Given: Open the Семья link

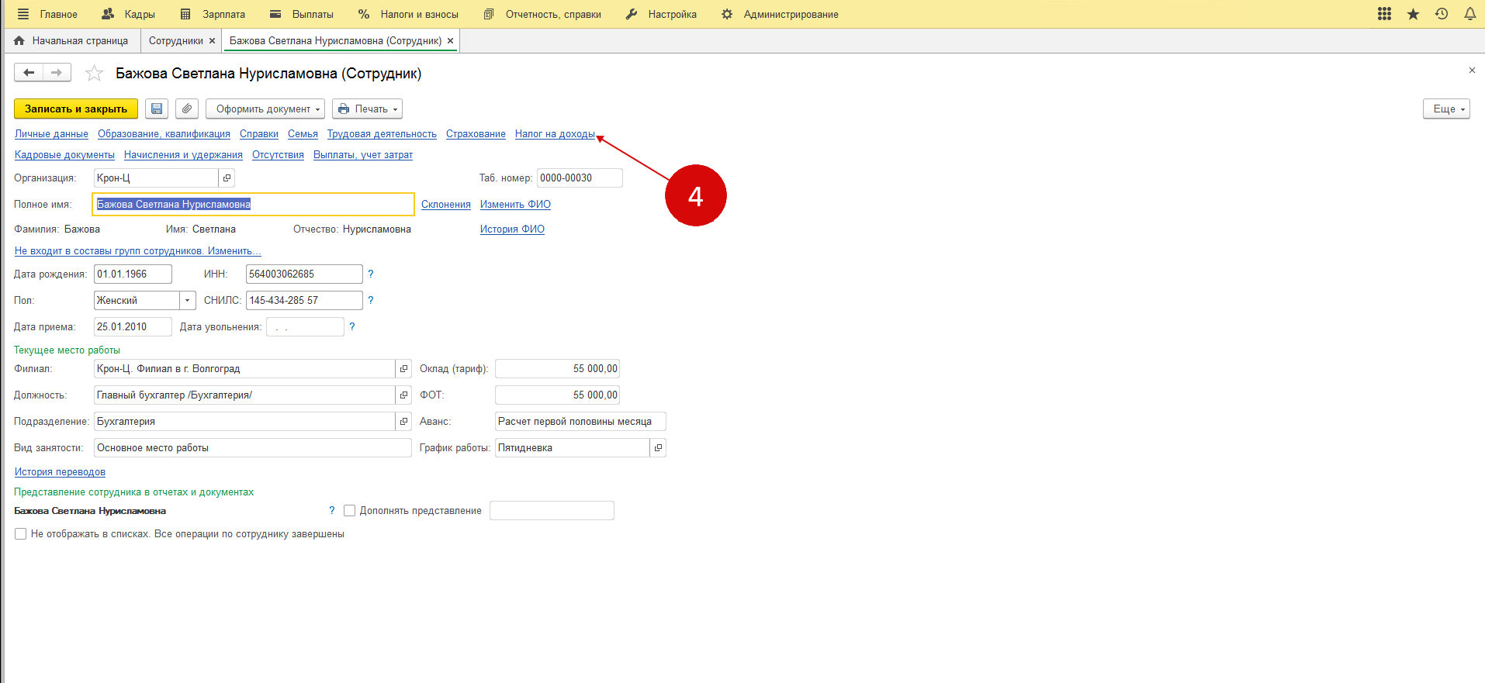Looking at the screenshot, I should coord(303,134).
